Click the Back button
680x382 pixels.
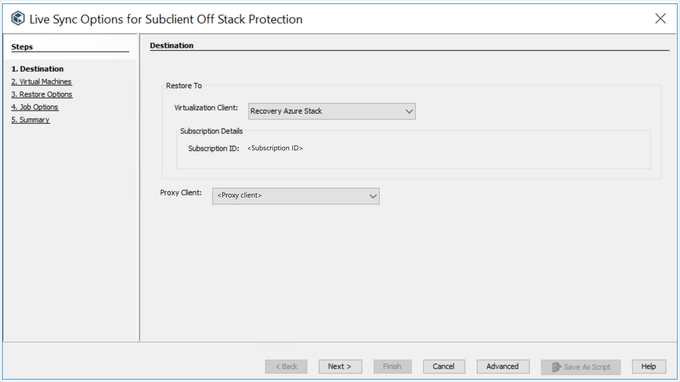[x=286, y=366]
